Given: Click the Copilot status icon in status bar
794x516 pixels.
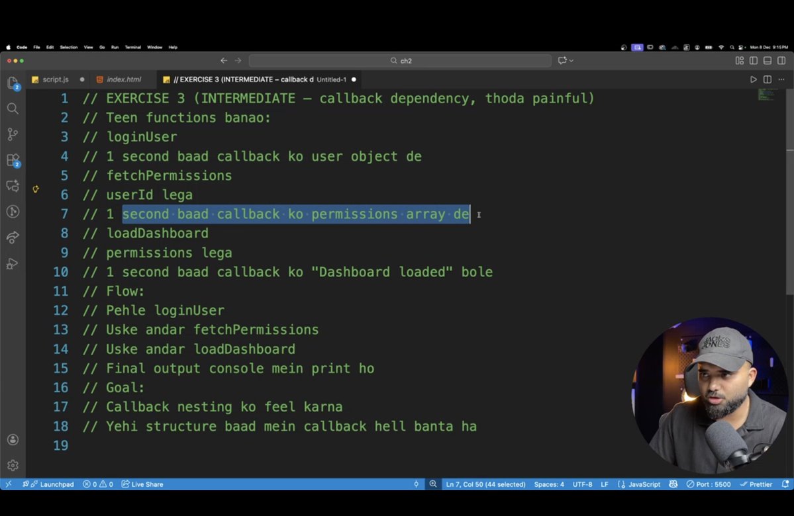Looking at the screenshot, I should 673,484.
